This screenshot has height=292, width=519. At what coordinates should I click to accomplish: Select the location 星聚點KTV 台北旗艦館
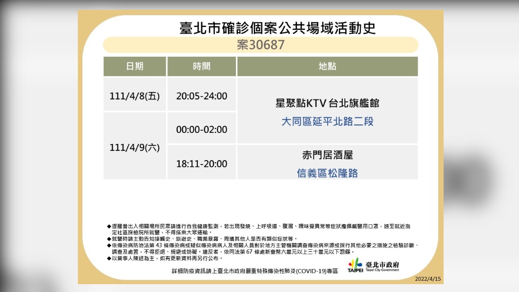[328, 103]
